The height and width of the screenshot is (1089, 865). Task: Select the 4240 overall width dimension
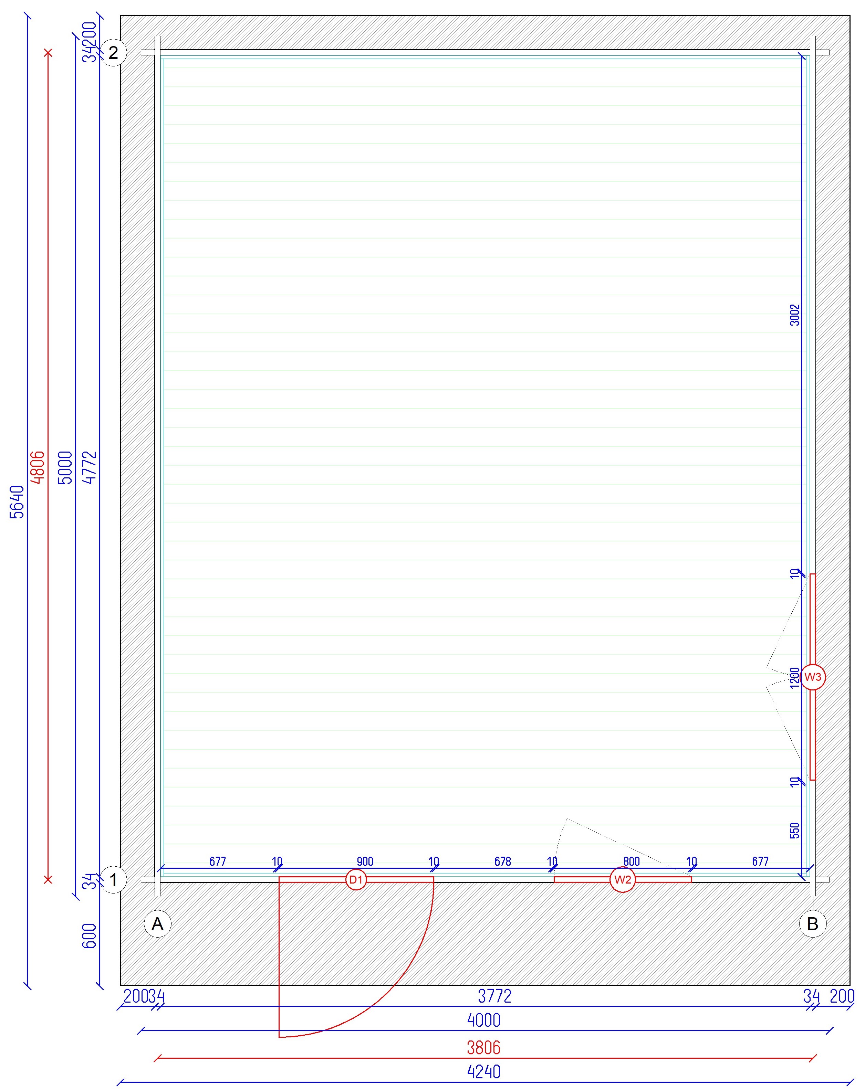[x=483, y=1072]
